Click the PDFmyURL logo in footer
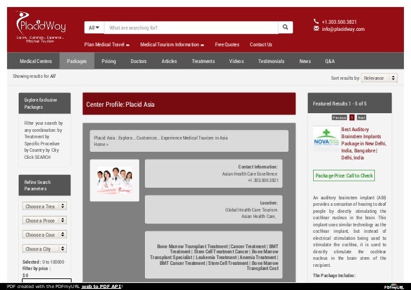 [394, 287]
